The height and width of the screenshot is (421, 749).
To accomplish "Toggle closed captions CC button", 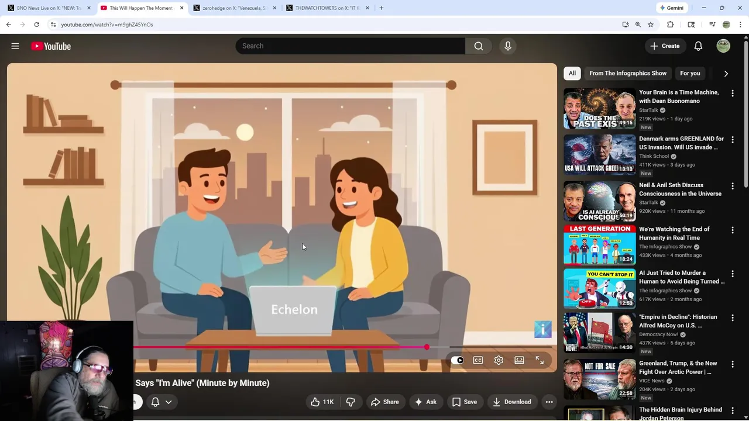I will (478, 360).
